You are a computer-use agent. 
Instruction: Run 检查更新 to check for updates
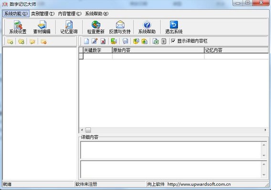[x=96, y=27]
